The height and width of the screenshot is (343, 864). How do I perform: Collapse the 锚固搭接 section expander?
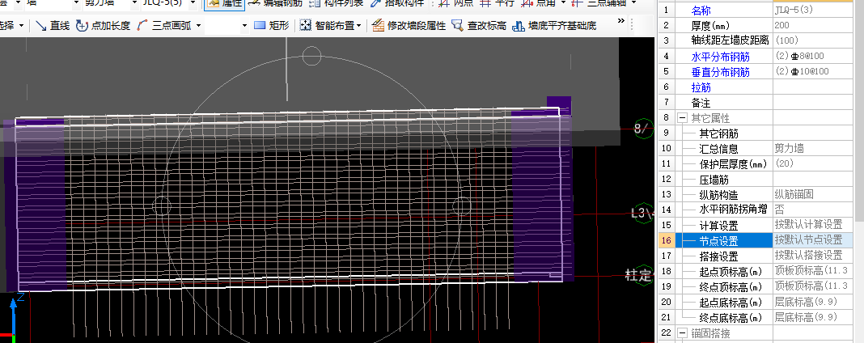point(682,333)
